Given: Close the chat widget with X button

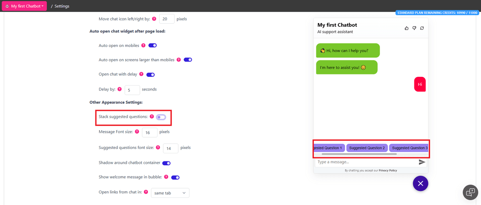Looking at the screenshot, I should (420, 183).
